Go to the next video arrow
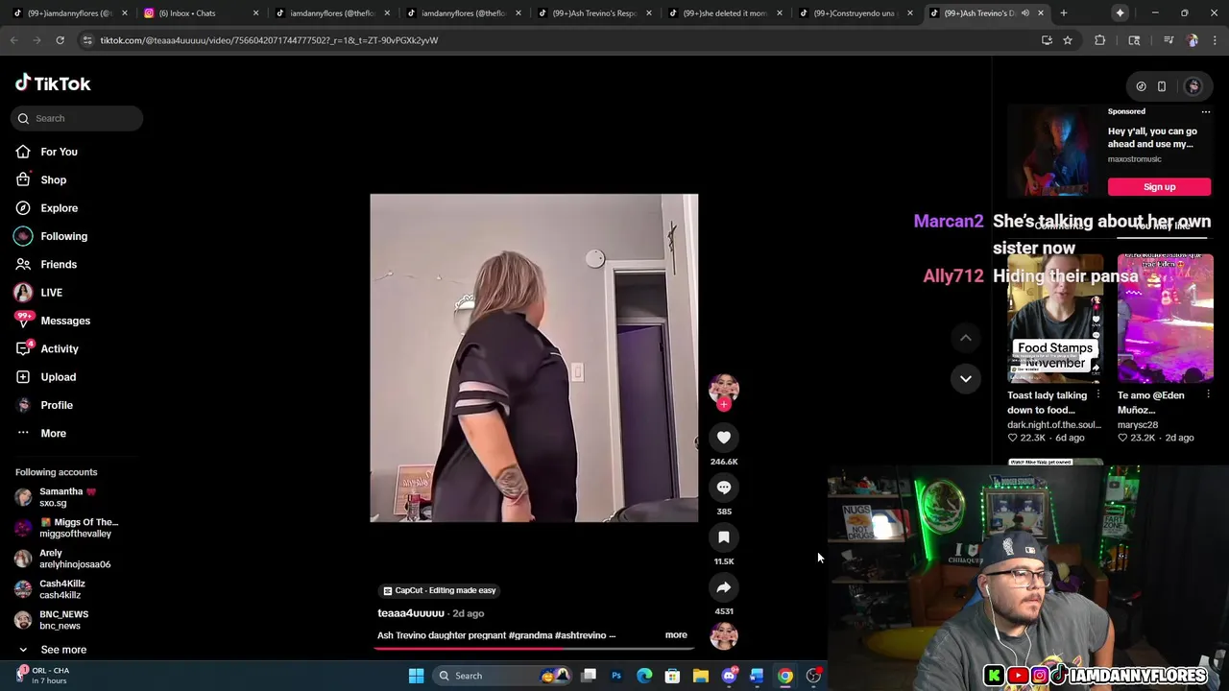 pyautogui.click(x=966, y=379)
